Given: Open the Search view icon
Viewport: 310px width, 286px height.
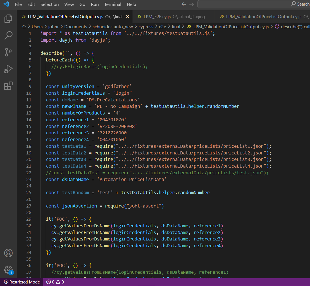Looking at the screenshot, I should [x=8, y=35].
